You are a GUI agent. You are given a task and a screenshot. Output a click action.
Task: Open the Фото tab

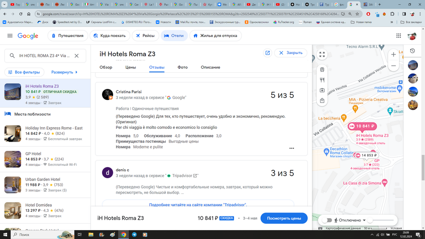[182, 67]
